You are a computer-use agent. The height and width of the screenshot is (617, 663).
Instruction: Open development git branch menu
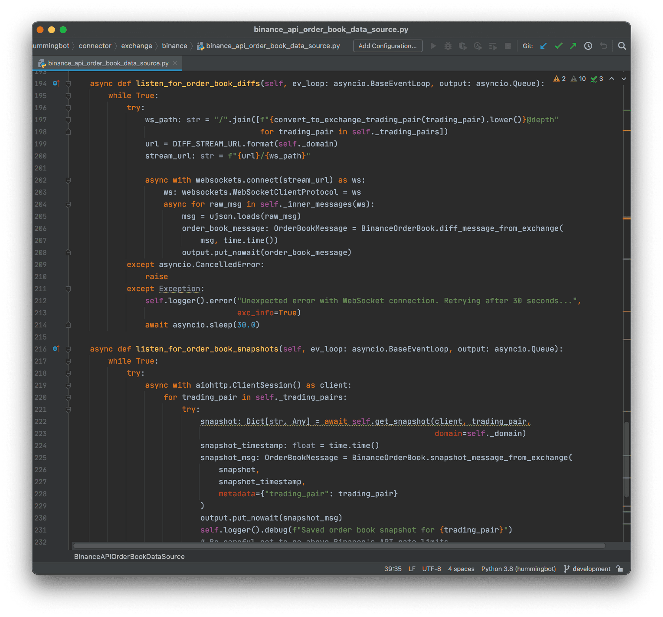[587, 569]
